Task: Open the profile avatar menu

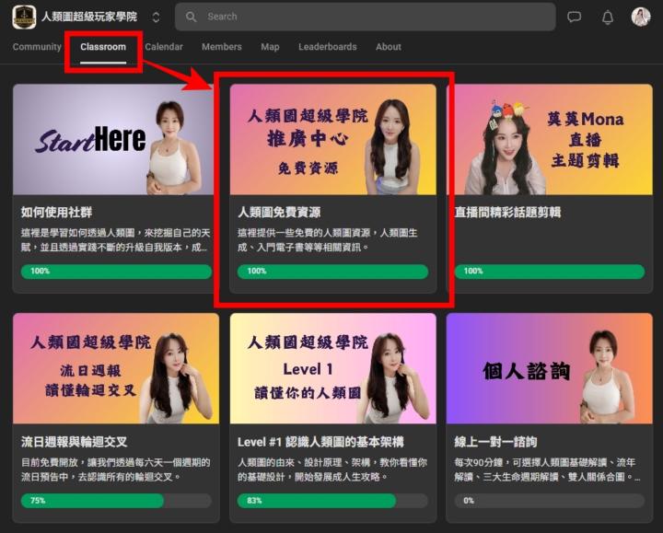Action: [641, 17]
